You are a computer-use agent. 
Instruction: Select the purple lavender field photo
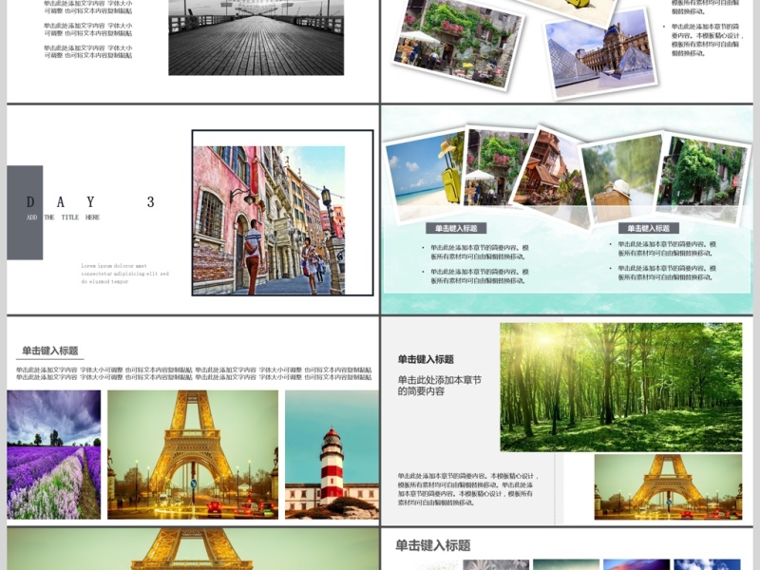tap(54, 454)
